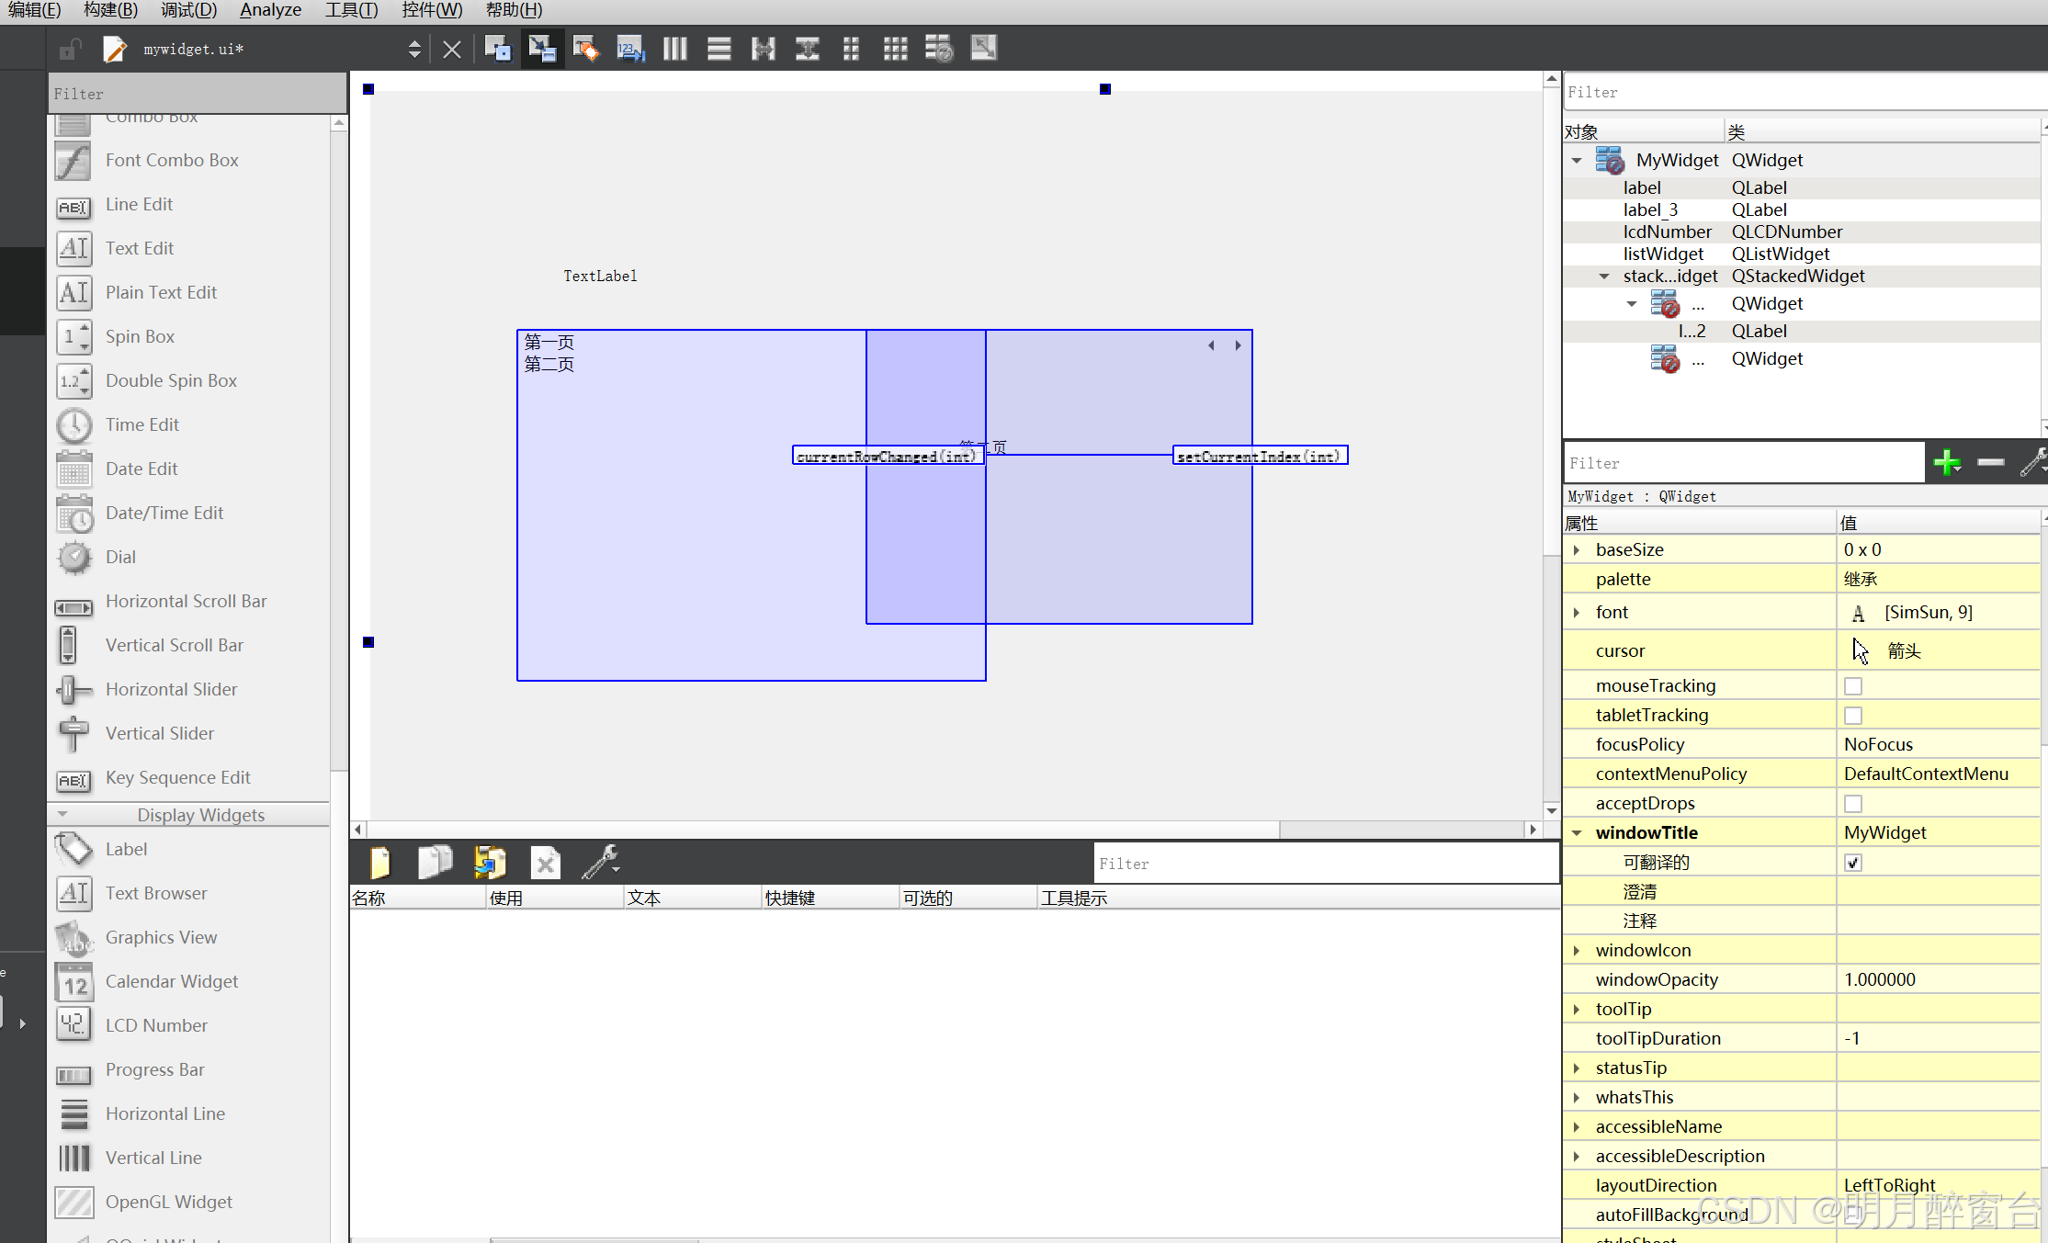Expand the font property row
Screen dimensions: 2048x1243
(1577, 612)
